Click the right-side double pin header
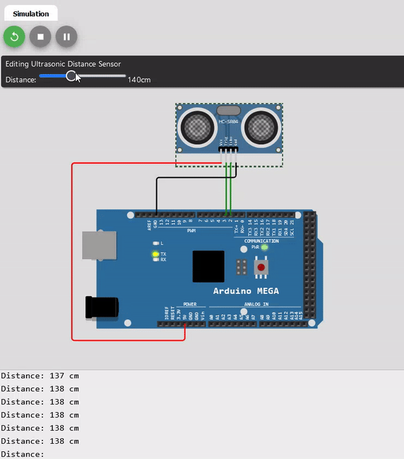 tap(310, 265)
